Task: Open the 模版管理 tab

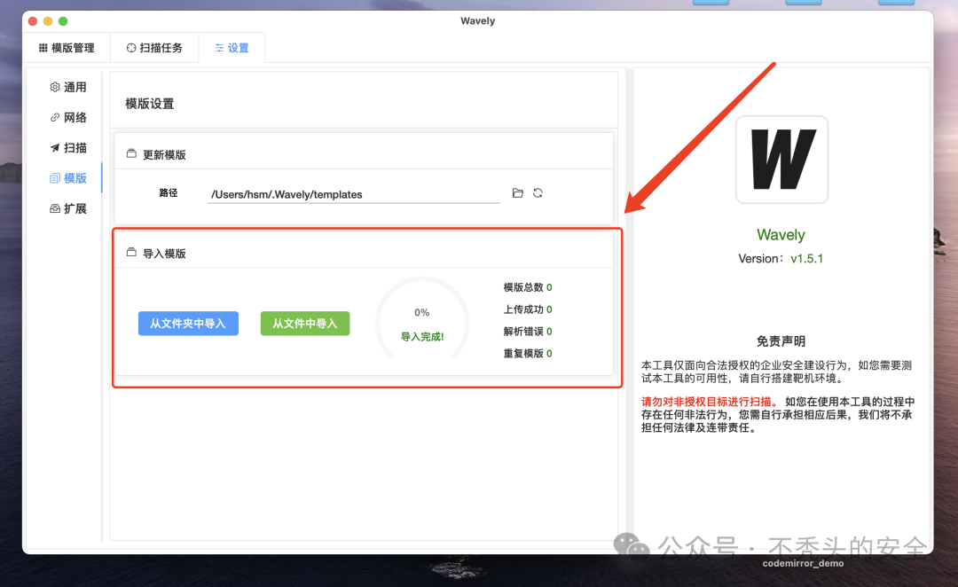Action: click(x=67, y=48)
